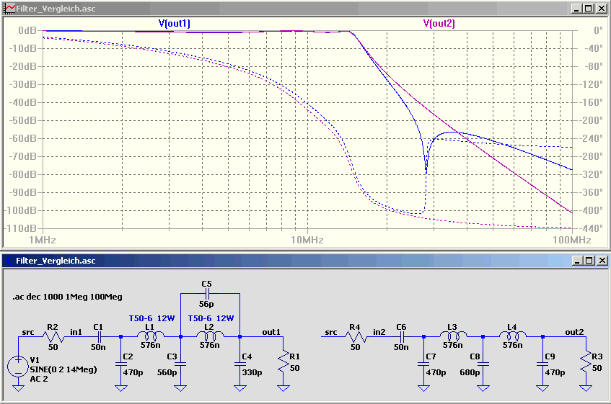Click the schematic window's title bar icon
This screenshot has width=611, height=404.
9,261
